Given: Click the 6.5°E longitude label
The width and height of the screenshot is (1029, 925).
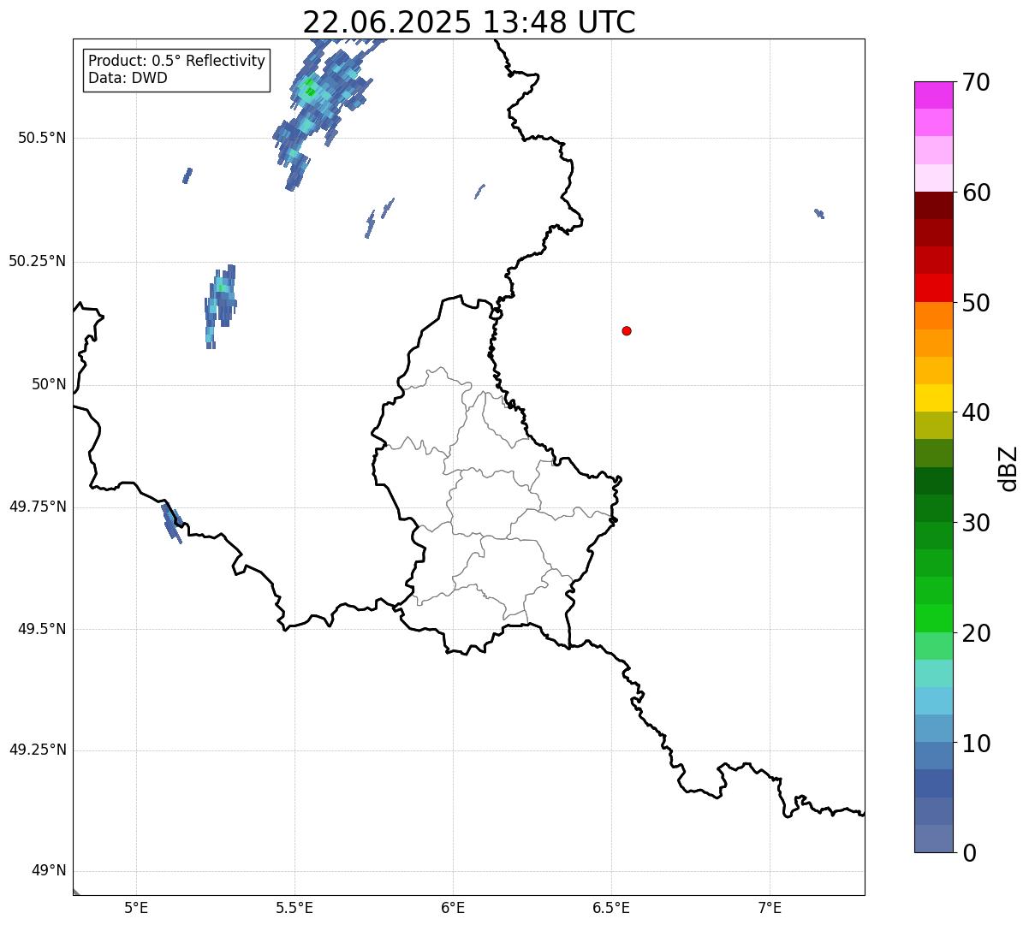Looking at the screenshot, I should [x=611, y=907].
